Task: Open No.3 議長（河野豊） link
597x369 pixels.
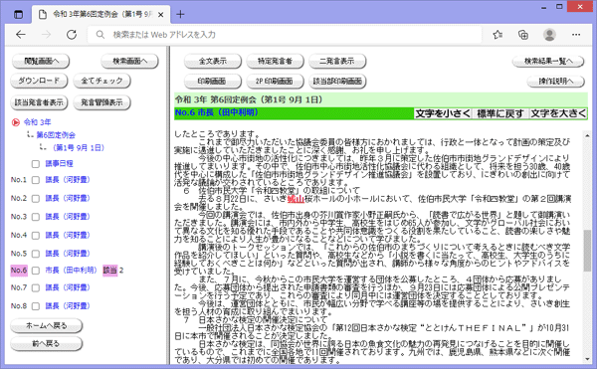Action: 68,217
